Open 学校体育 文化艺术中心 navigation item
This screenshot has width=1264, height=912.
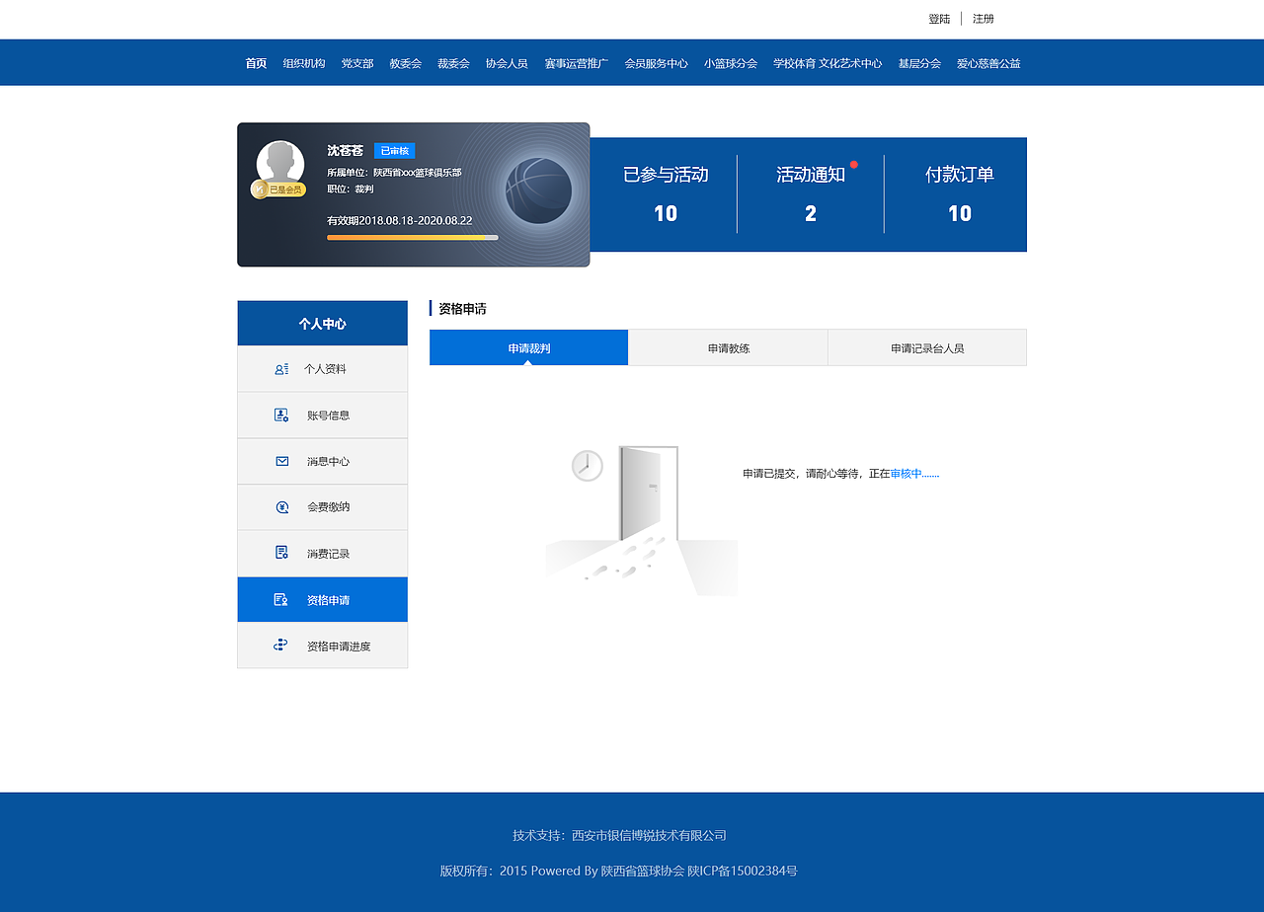pyautogui.click(x=828, y=63)
